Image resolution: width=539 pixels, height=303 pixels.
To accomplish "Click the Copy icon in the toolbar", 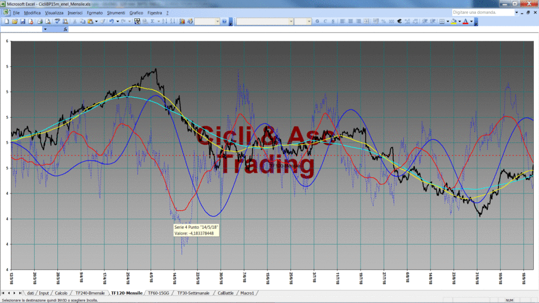I will (x=83, y=21).
